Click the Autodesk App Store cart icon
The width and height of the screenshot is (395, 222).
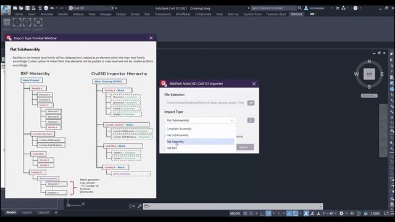(x=338, y=8)
